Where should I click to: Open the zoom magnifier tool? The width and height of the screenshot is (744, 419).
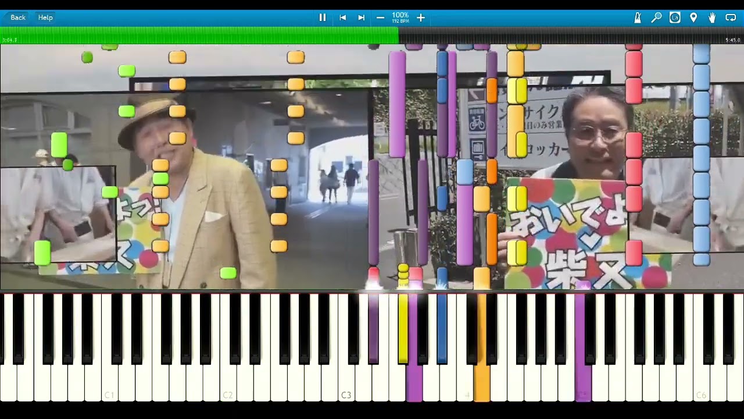click(x=656, y=17)
